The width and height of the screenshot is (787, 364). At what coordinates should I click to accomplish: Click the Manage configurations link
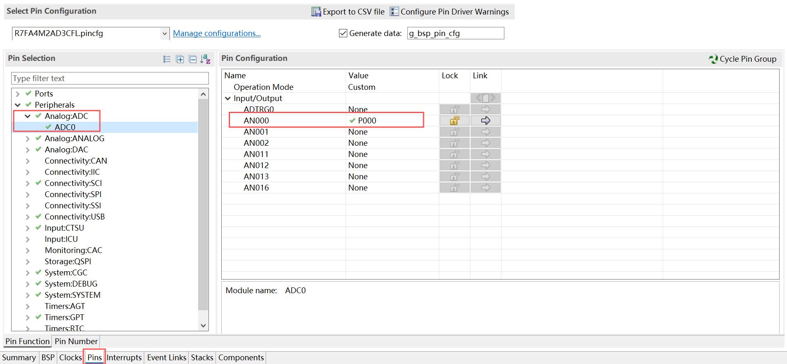217,33
